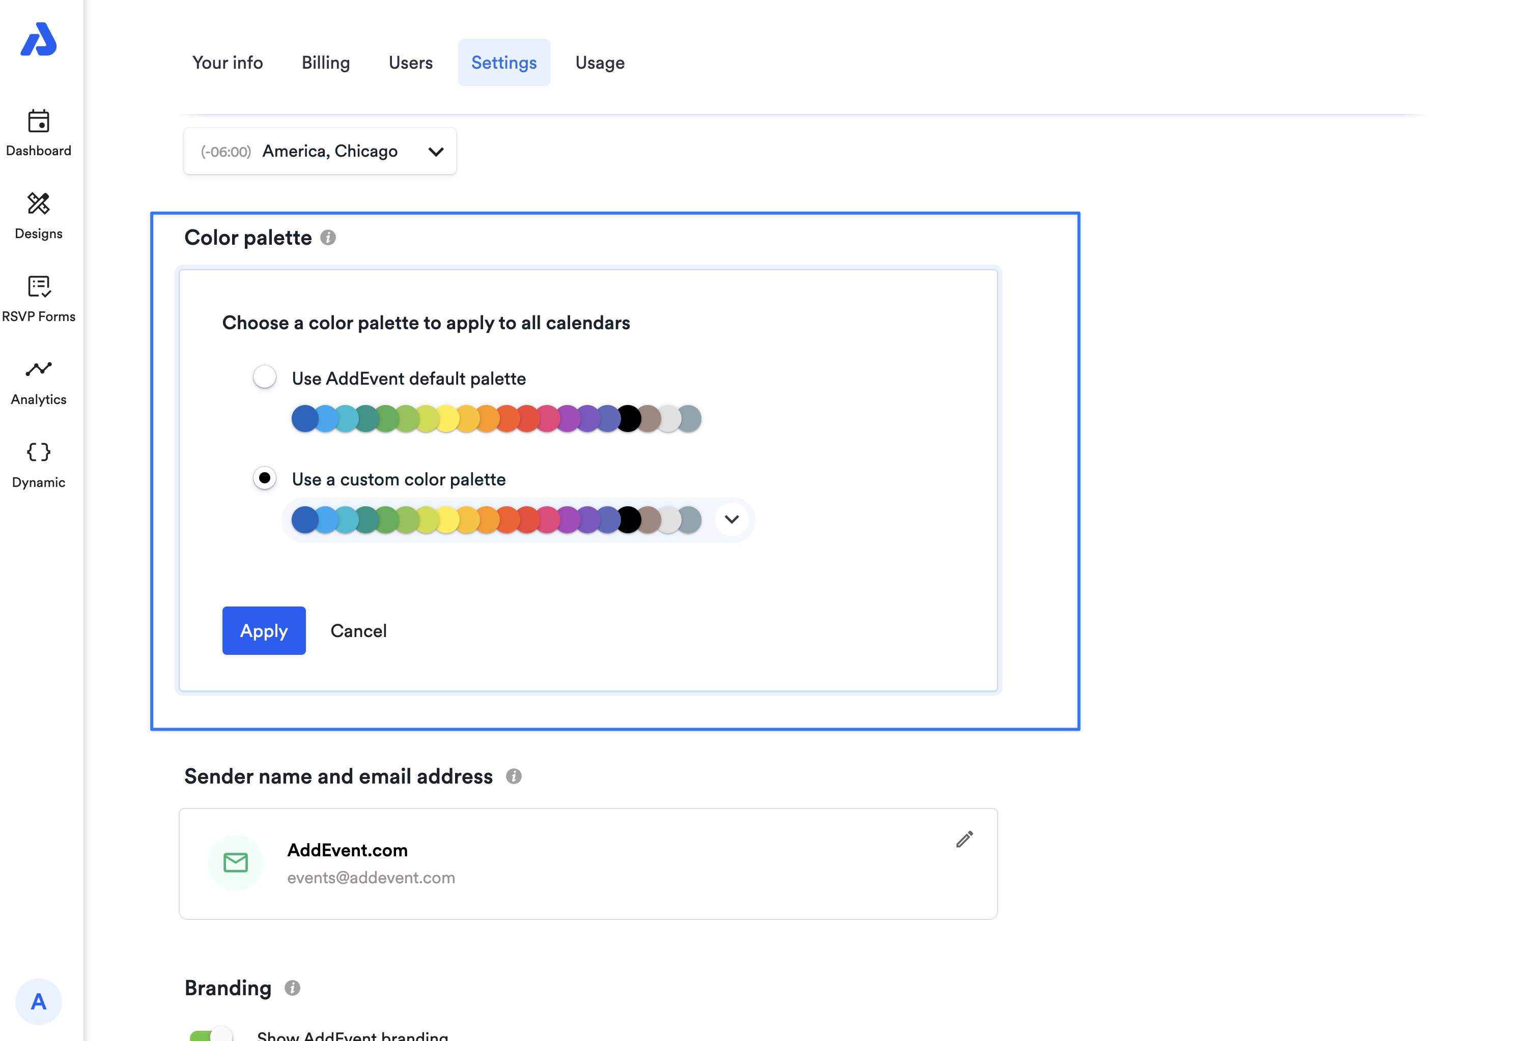Expand the custom palette chevron

[x=731, y=519]
